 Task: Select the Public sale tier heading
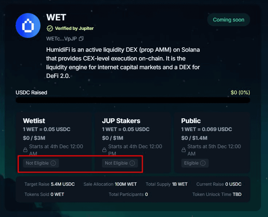coord(191,121)
